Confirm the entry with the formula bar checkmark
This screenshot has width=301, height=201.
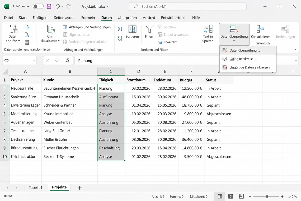pos(57,61)
